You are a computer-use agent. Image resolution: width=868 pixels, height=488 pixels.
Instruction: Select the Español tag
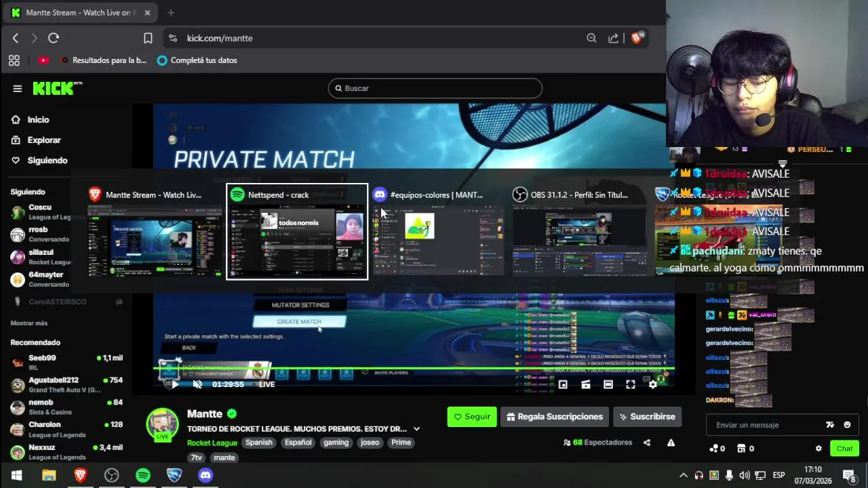tap(298, 443)
